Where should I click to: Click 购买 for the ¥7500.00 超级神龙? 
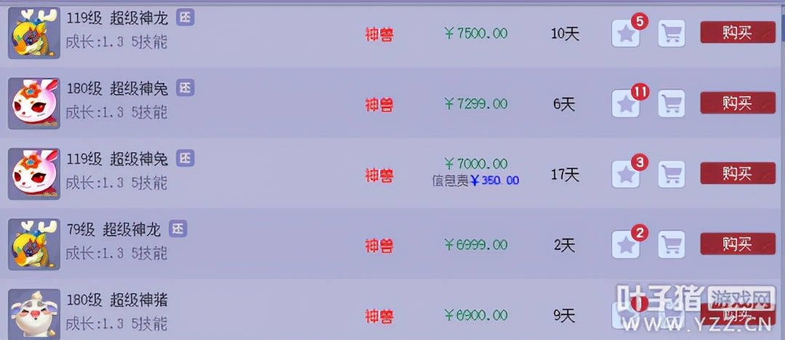click(737, 33)
